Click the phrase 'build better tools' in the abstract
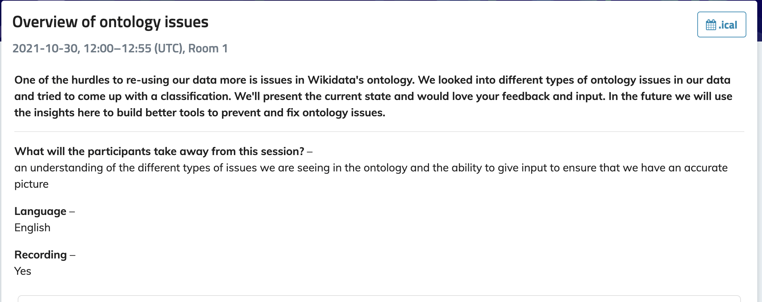The image size is (762, 302). coord(160,113)
